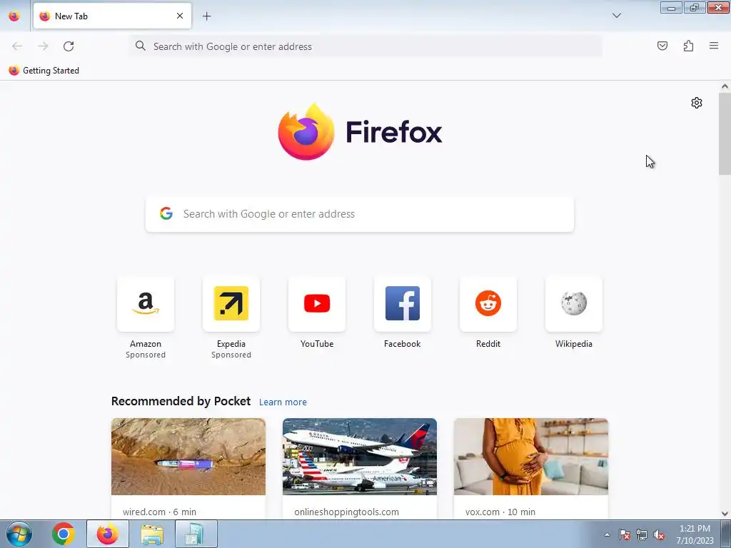Go forward one page arrow
Viewport: 731px width, 548px height.
click(x=43, y=46)
